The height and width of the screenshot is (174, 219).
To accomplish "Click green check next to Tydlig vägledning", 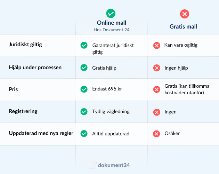I will 84,111.
